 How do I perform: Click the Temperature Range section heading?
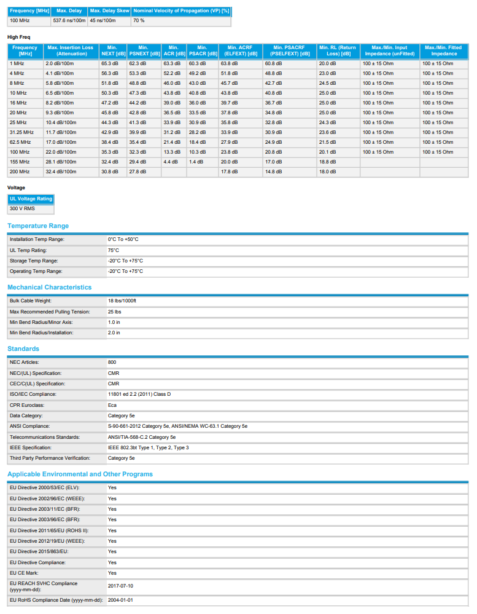click(38, 226)
